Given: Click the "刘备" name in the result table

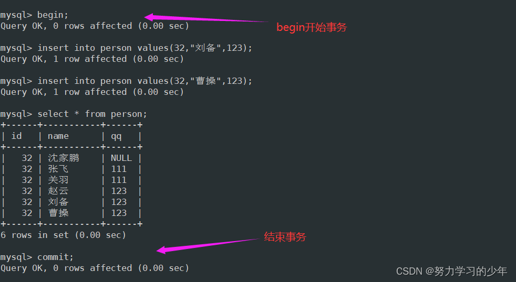Looking at the screenshot, I should pyautogui.click(x=58, y=202).
